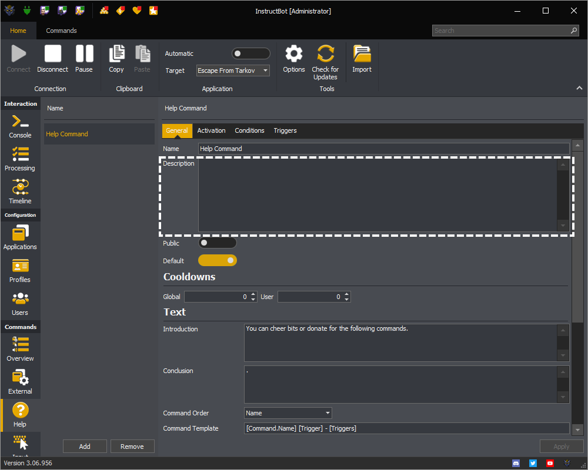
Task: Open the YouTube link in status bar
Action: pos(550,464)
